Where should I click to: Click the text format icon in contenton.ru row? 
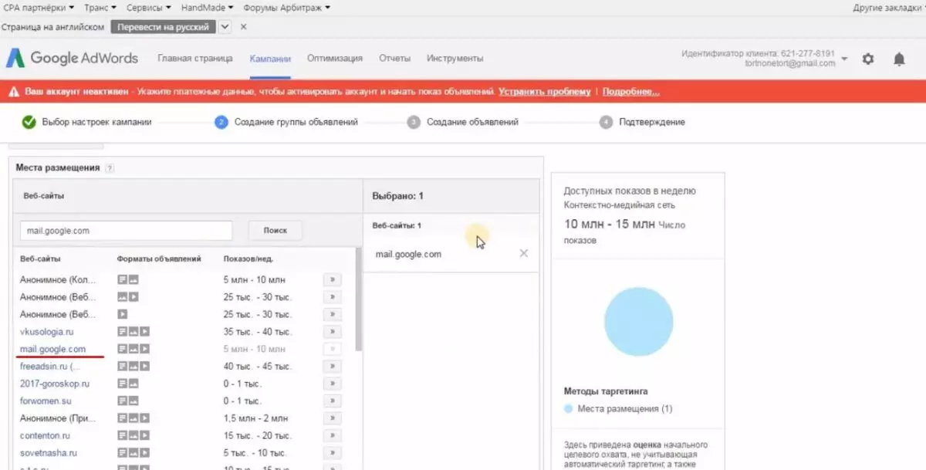(122, 435)
